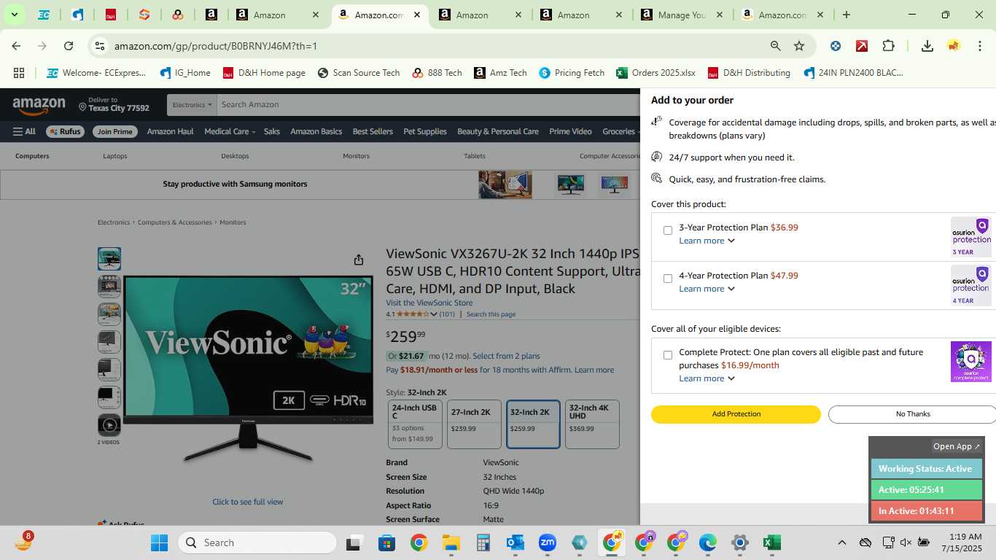
Task: Expand Learn more under 3-Year Protection Plan
Action: pos(707,241)
